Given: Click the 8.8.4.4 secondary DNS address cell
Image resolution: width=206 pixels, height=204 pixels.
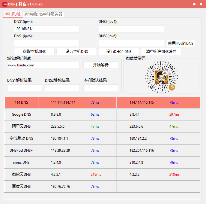Looking at the screenshot, I should (134, 114).
